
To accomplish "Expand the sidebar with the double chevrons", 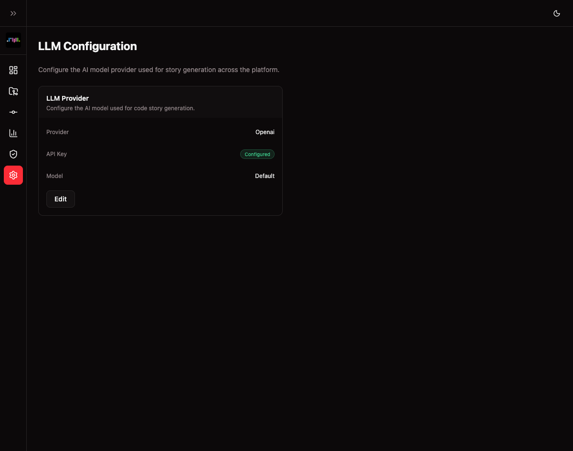I will pos(13,13).
